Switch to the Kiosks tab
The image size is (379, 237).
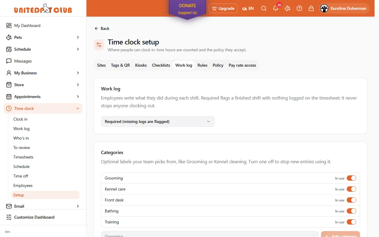point(141,65)
